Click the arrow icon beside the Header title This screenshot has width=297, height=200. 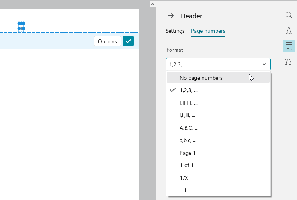click(x=171, y=16)
